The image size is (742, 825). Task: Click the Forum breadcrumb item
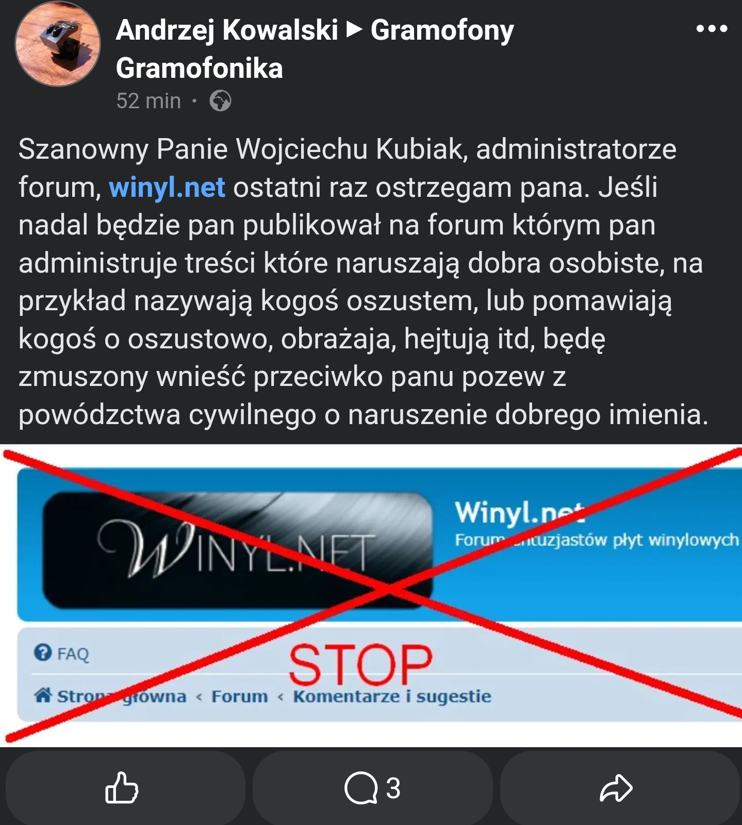pyautogui.click(x=240, y=696)
